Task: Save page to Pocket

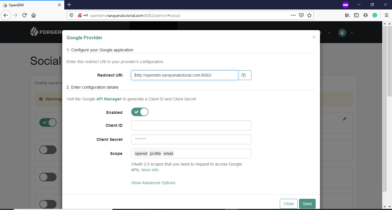Action: tap(301, 15)
